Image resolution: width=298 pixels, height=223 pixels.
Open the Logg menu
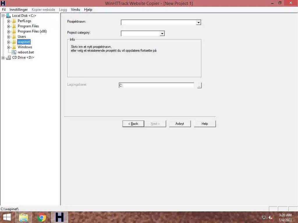coord(63,10)
